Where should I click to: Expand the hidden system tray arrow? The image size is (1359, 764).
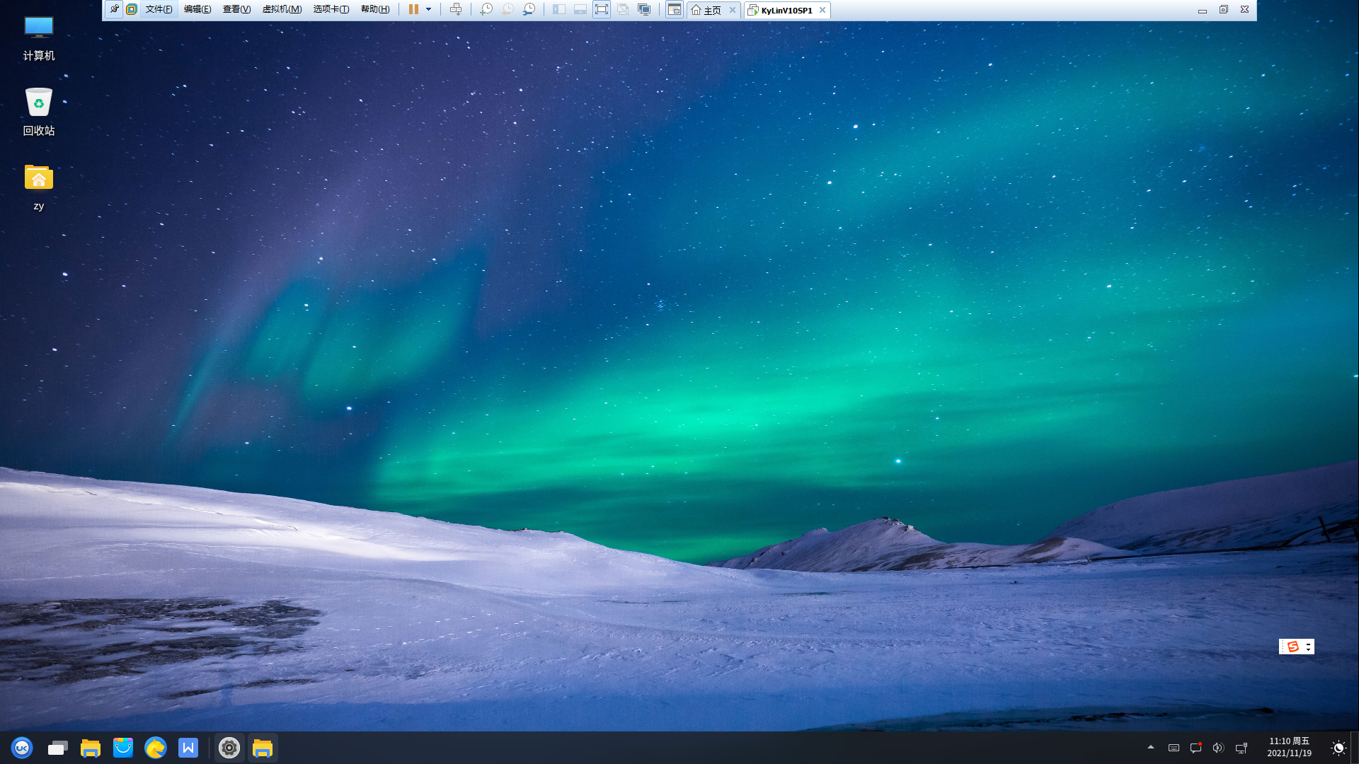tap(1151, 747)
